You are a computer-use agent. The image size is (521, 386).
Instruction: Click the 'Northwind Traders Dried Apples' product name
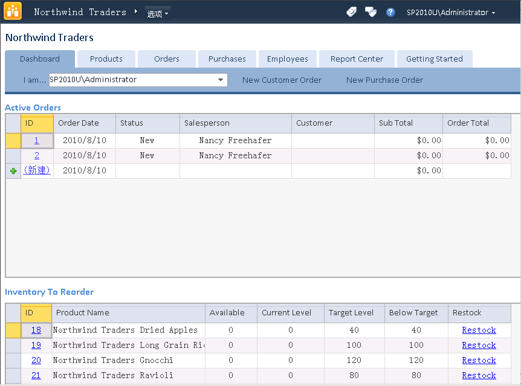tap(125, 330)
